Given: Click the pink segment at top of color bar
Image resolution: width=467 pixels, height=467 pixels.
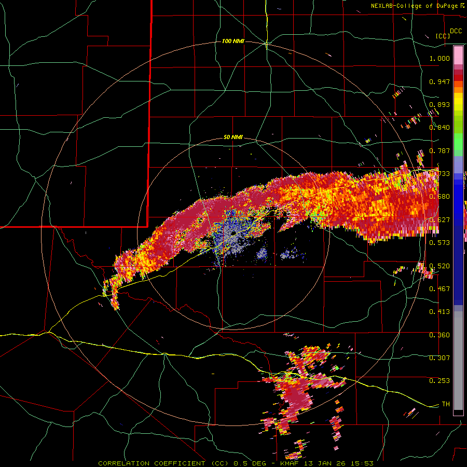Looking at the screenshot, I should (x=458, y=56).
